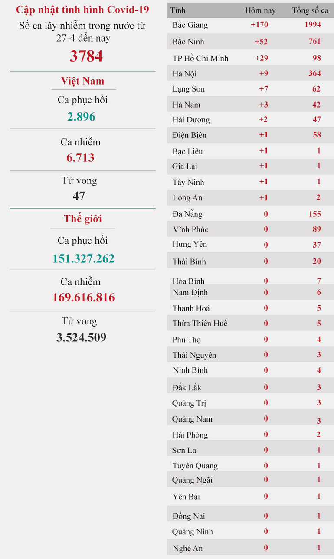This screenshot has width=334, height=559.
Task: Click the 'Cập nhật tình hình Covid-19' title
Action: tap(82, 10)
